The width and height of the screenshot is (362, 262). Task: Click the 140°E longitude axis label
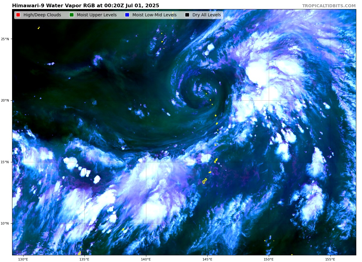146,259
